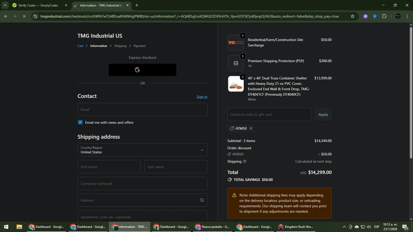The width and height of the screenshot is (413, 232).
Task: Remove the ATM50 discount code tag
Action: pos(251,128)
